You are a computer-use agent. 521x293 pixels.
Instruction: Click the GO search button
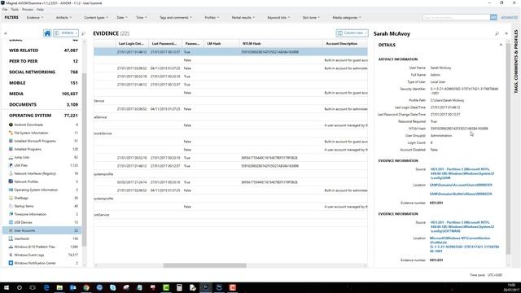click(x=493, y=17)
